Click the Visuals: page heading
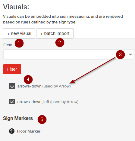This screenshot has height=141, width=135. click(x=16, y=7)
